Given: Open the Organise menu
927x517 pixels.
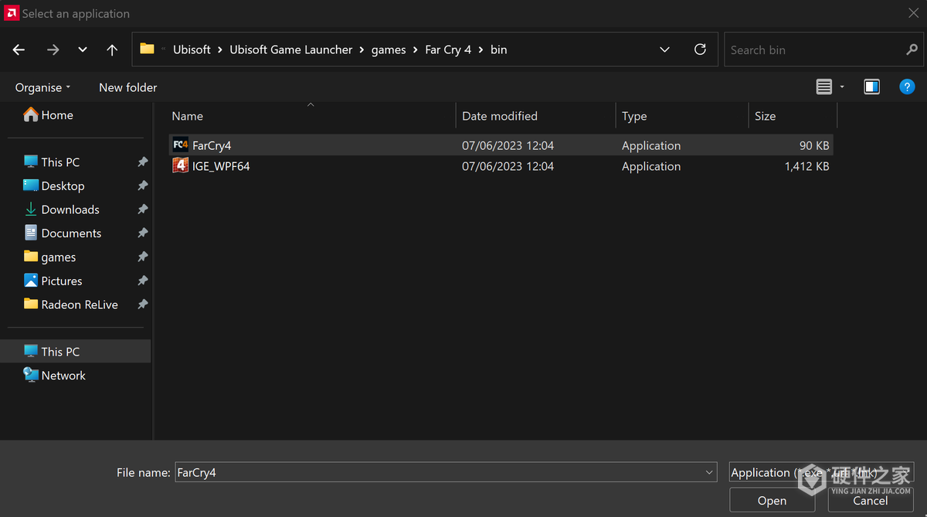Looking at the screenshot, I should (x=42, y=87).
